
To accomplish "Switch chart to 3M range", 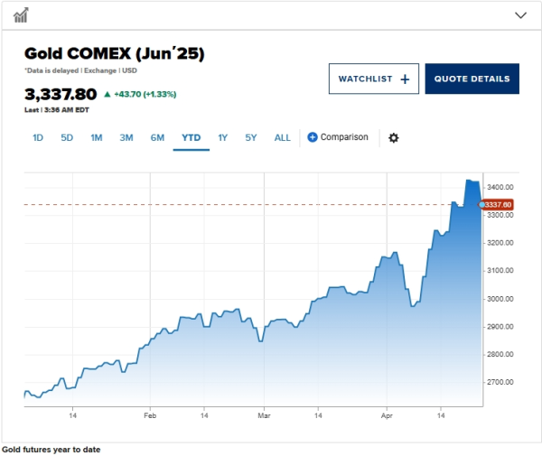I will (x=126, y=137).
